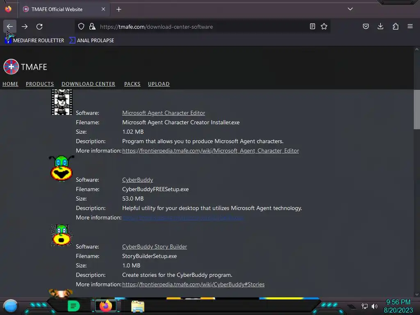
Task: Open CyberBuddy's faded More information link
Action: pyautogui.click(x=183, y=218)
